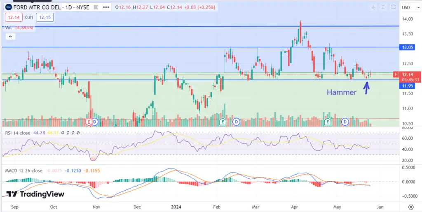Click the TradingView logo
This screenshot has height=212, width=422.
click(35, 194)
